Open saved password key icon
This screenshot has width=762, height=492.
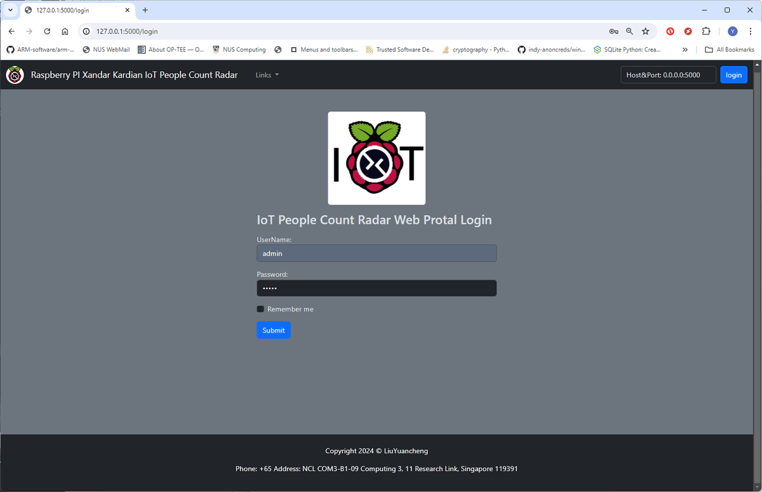pyautogui.click(x=613, y=31)
